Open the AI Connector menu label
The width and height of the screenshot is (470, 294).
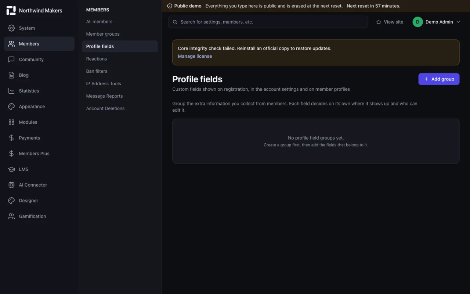tap(33, 185)
